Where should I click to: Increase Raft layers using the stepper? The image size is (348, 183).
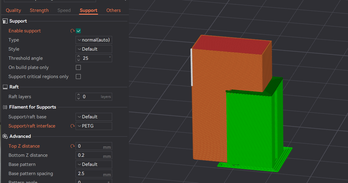[x=78, y=95]
